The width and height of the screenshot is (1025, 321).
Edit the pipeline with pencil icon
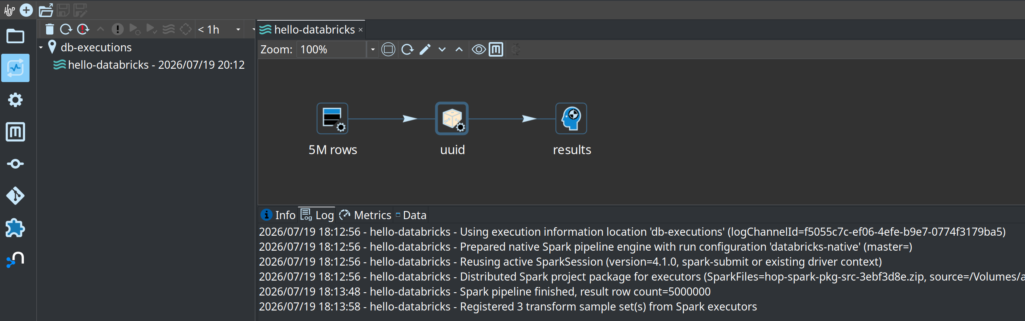tap(425, 49)
